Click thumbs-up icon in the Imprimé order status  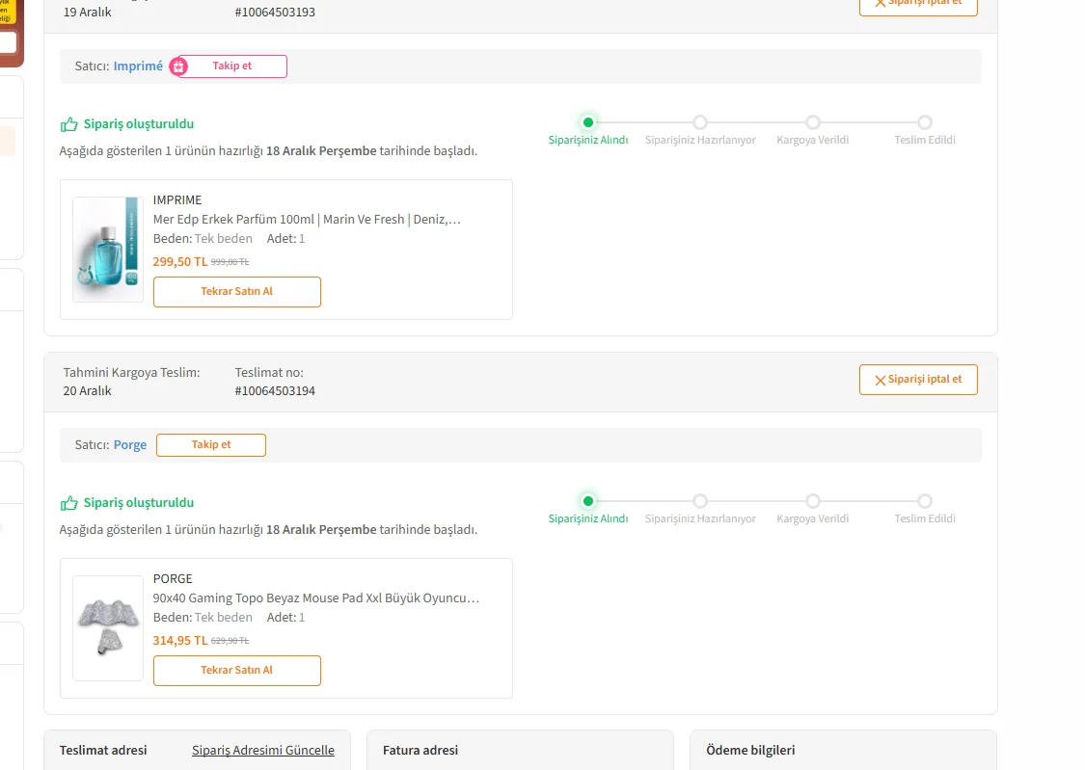(69, 124)
